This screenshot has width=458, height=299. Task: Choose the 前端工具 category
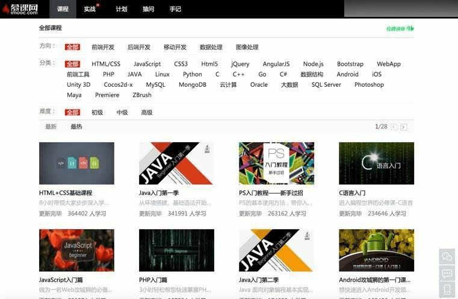coord(78,74)
